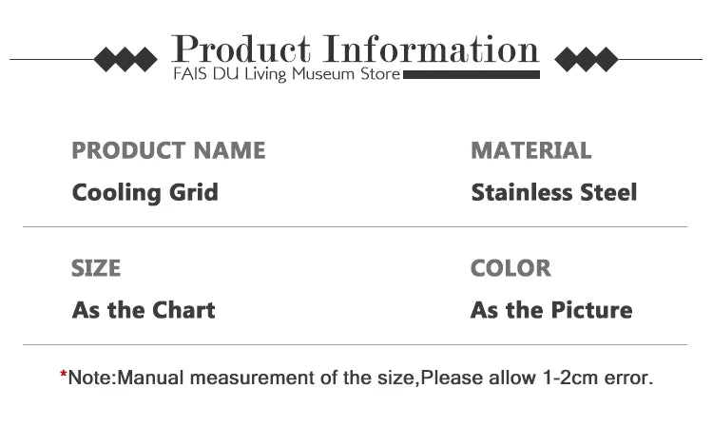Click the SIZE label

point(96,268)
